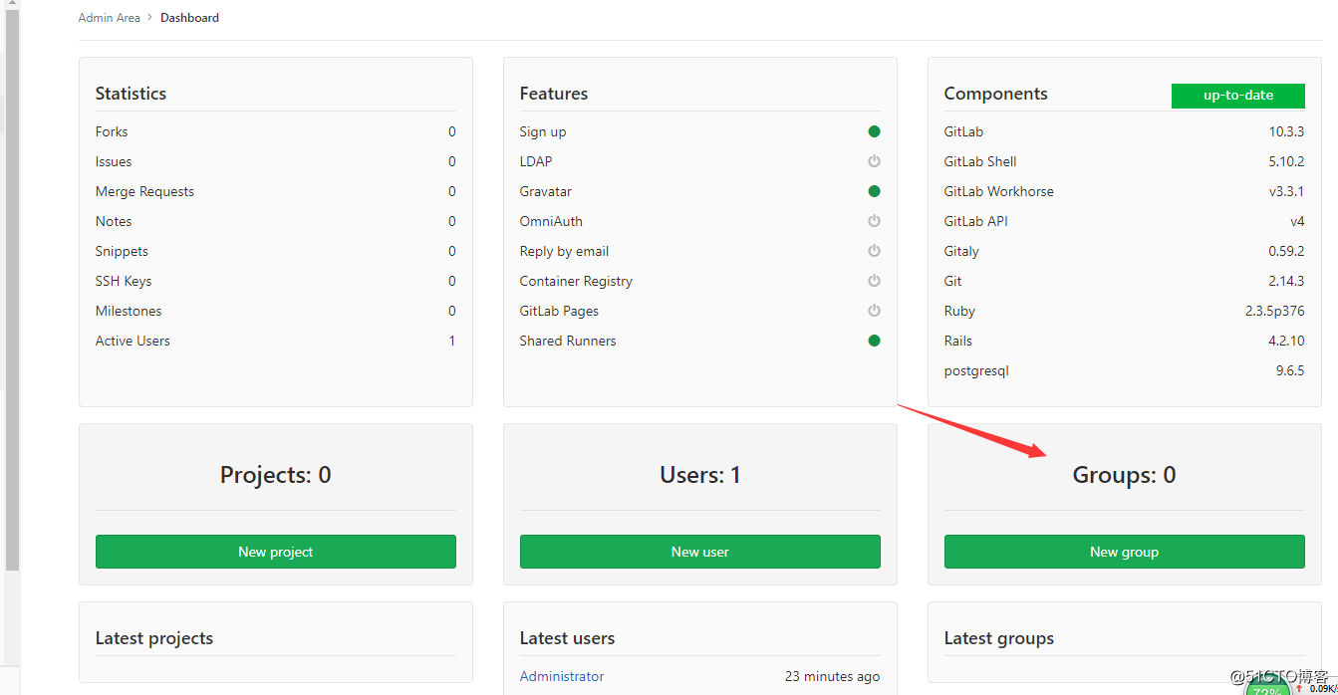Viewport: 1338px width, 695px height.
Task: Open the Groups: 0 heading
Action: 1125,475
